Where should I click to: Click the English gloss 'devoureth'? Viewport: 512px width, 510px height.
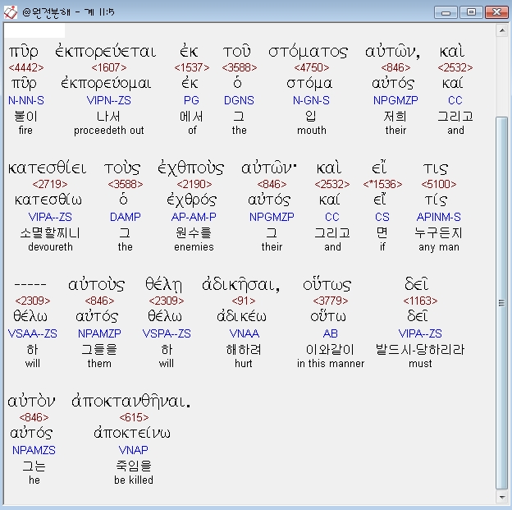[x=50, y=247]
